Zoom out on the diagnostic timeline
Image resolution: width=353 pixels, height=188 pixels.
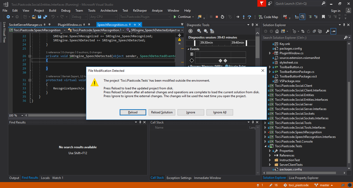[206, 31]
